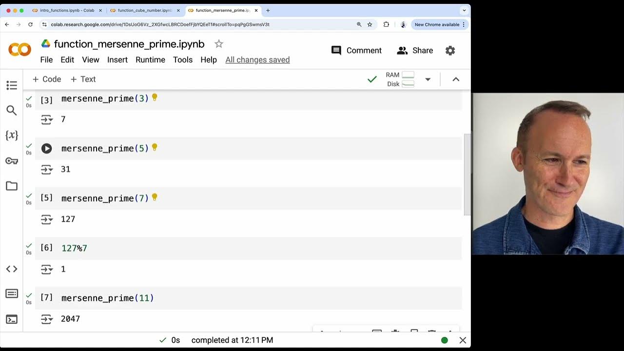Open the Runtime menu
Image resolution: width=624 pixels, height=351 pixels.
150,60
